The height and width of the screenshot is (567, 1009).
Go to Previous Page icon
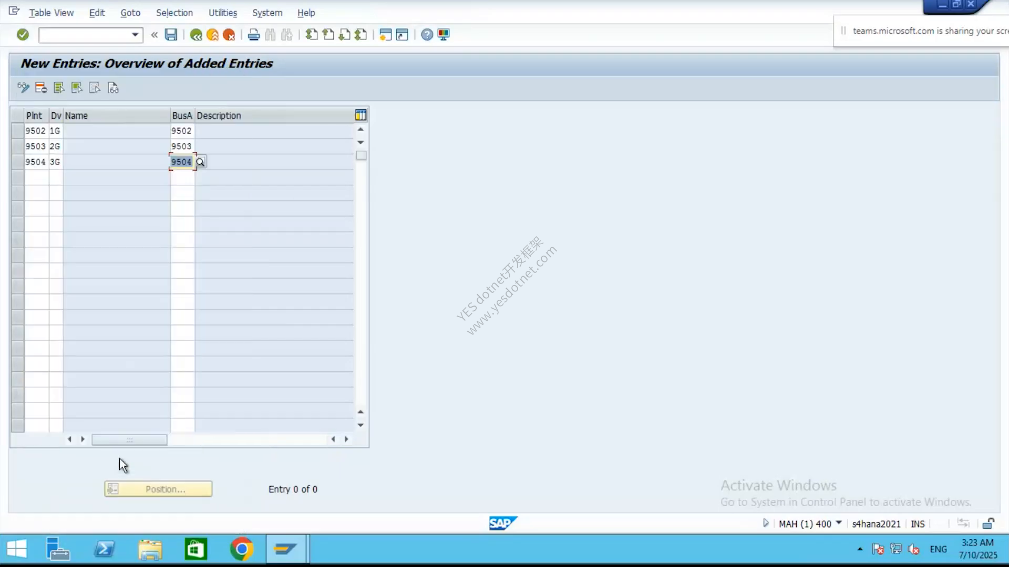(x=328, y=35)
